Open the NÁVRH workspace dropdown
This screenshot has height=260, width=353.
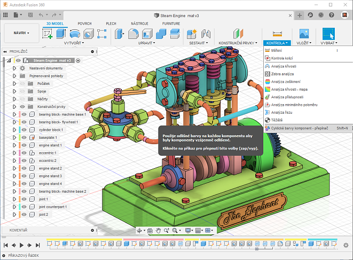pos(21,33)
